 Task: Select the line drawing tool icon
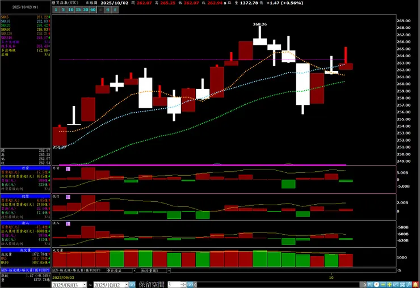coord(409,285)
